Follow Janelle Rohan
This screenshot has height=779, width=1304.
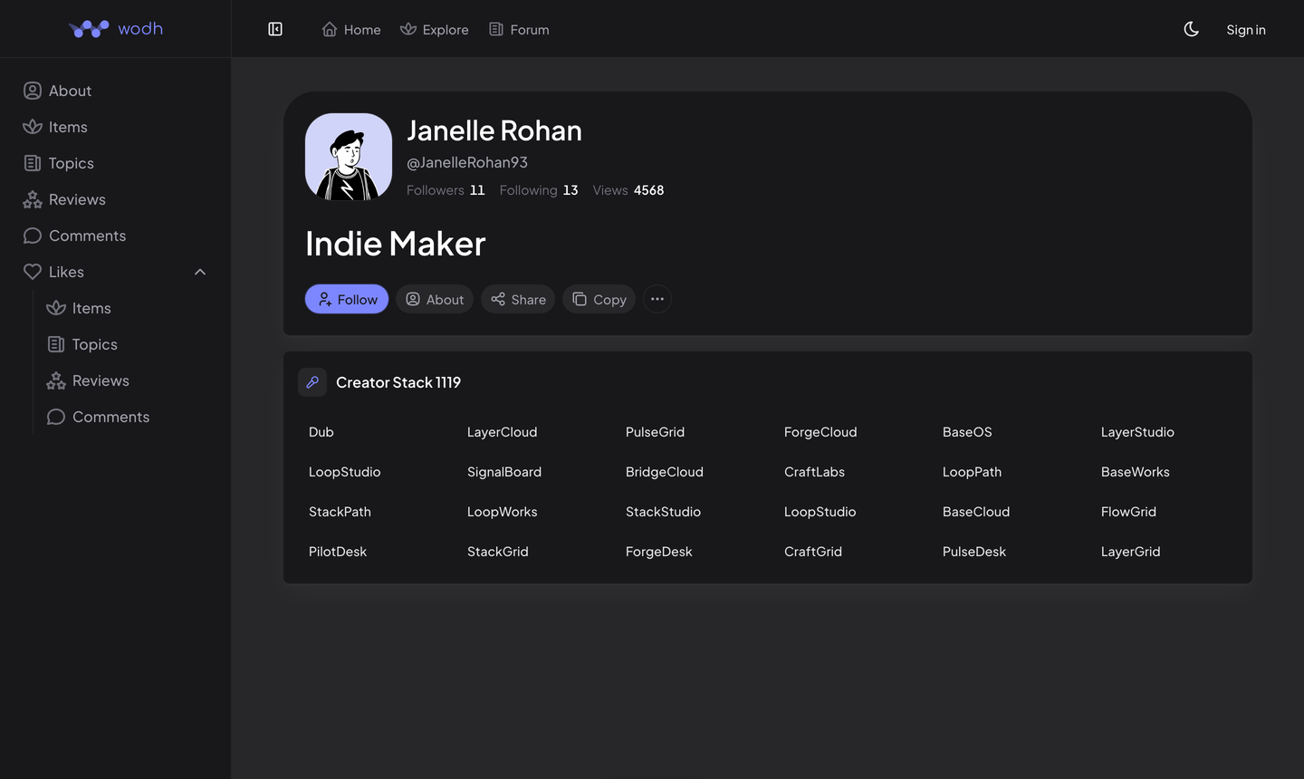click(x=347, y=299)
